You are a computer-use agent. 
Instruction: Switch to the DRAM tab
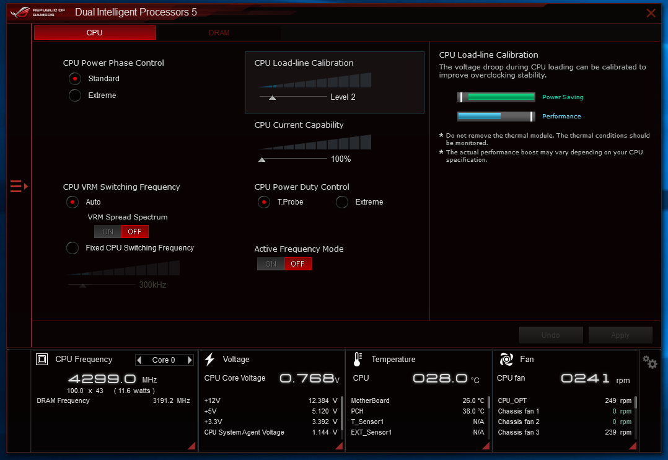[219, 33]
